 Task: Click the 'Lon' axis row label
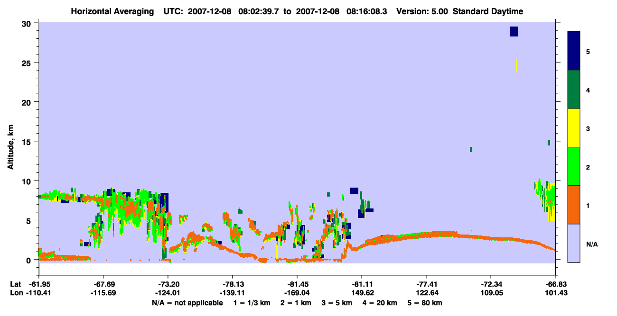(x=16, y=293)
